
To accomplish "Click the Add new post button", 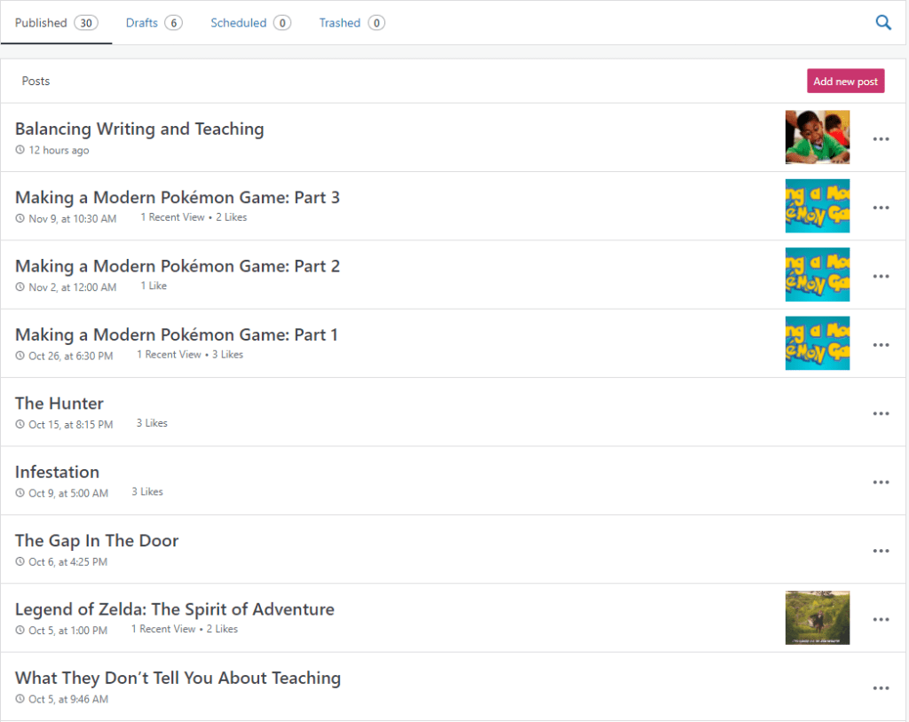I will 845,82.
